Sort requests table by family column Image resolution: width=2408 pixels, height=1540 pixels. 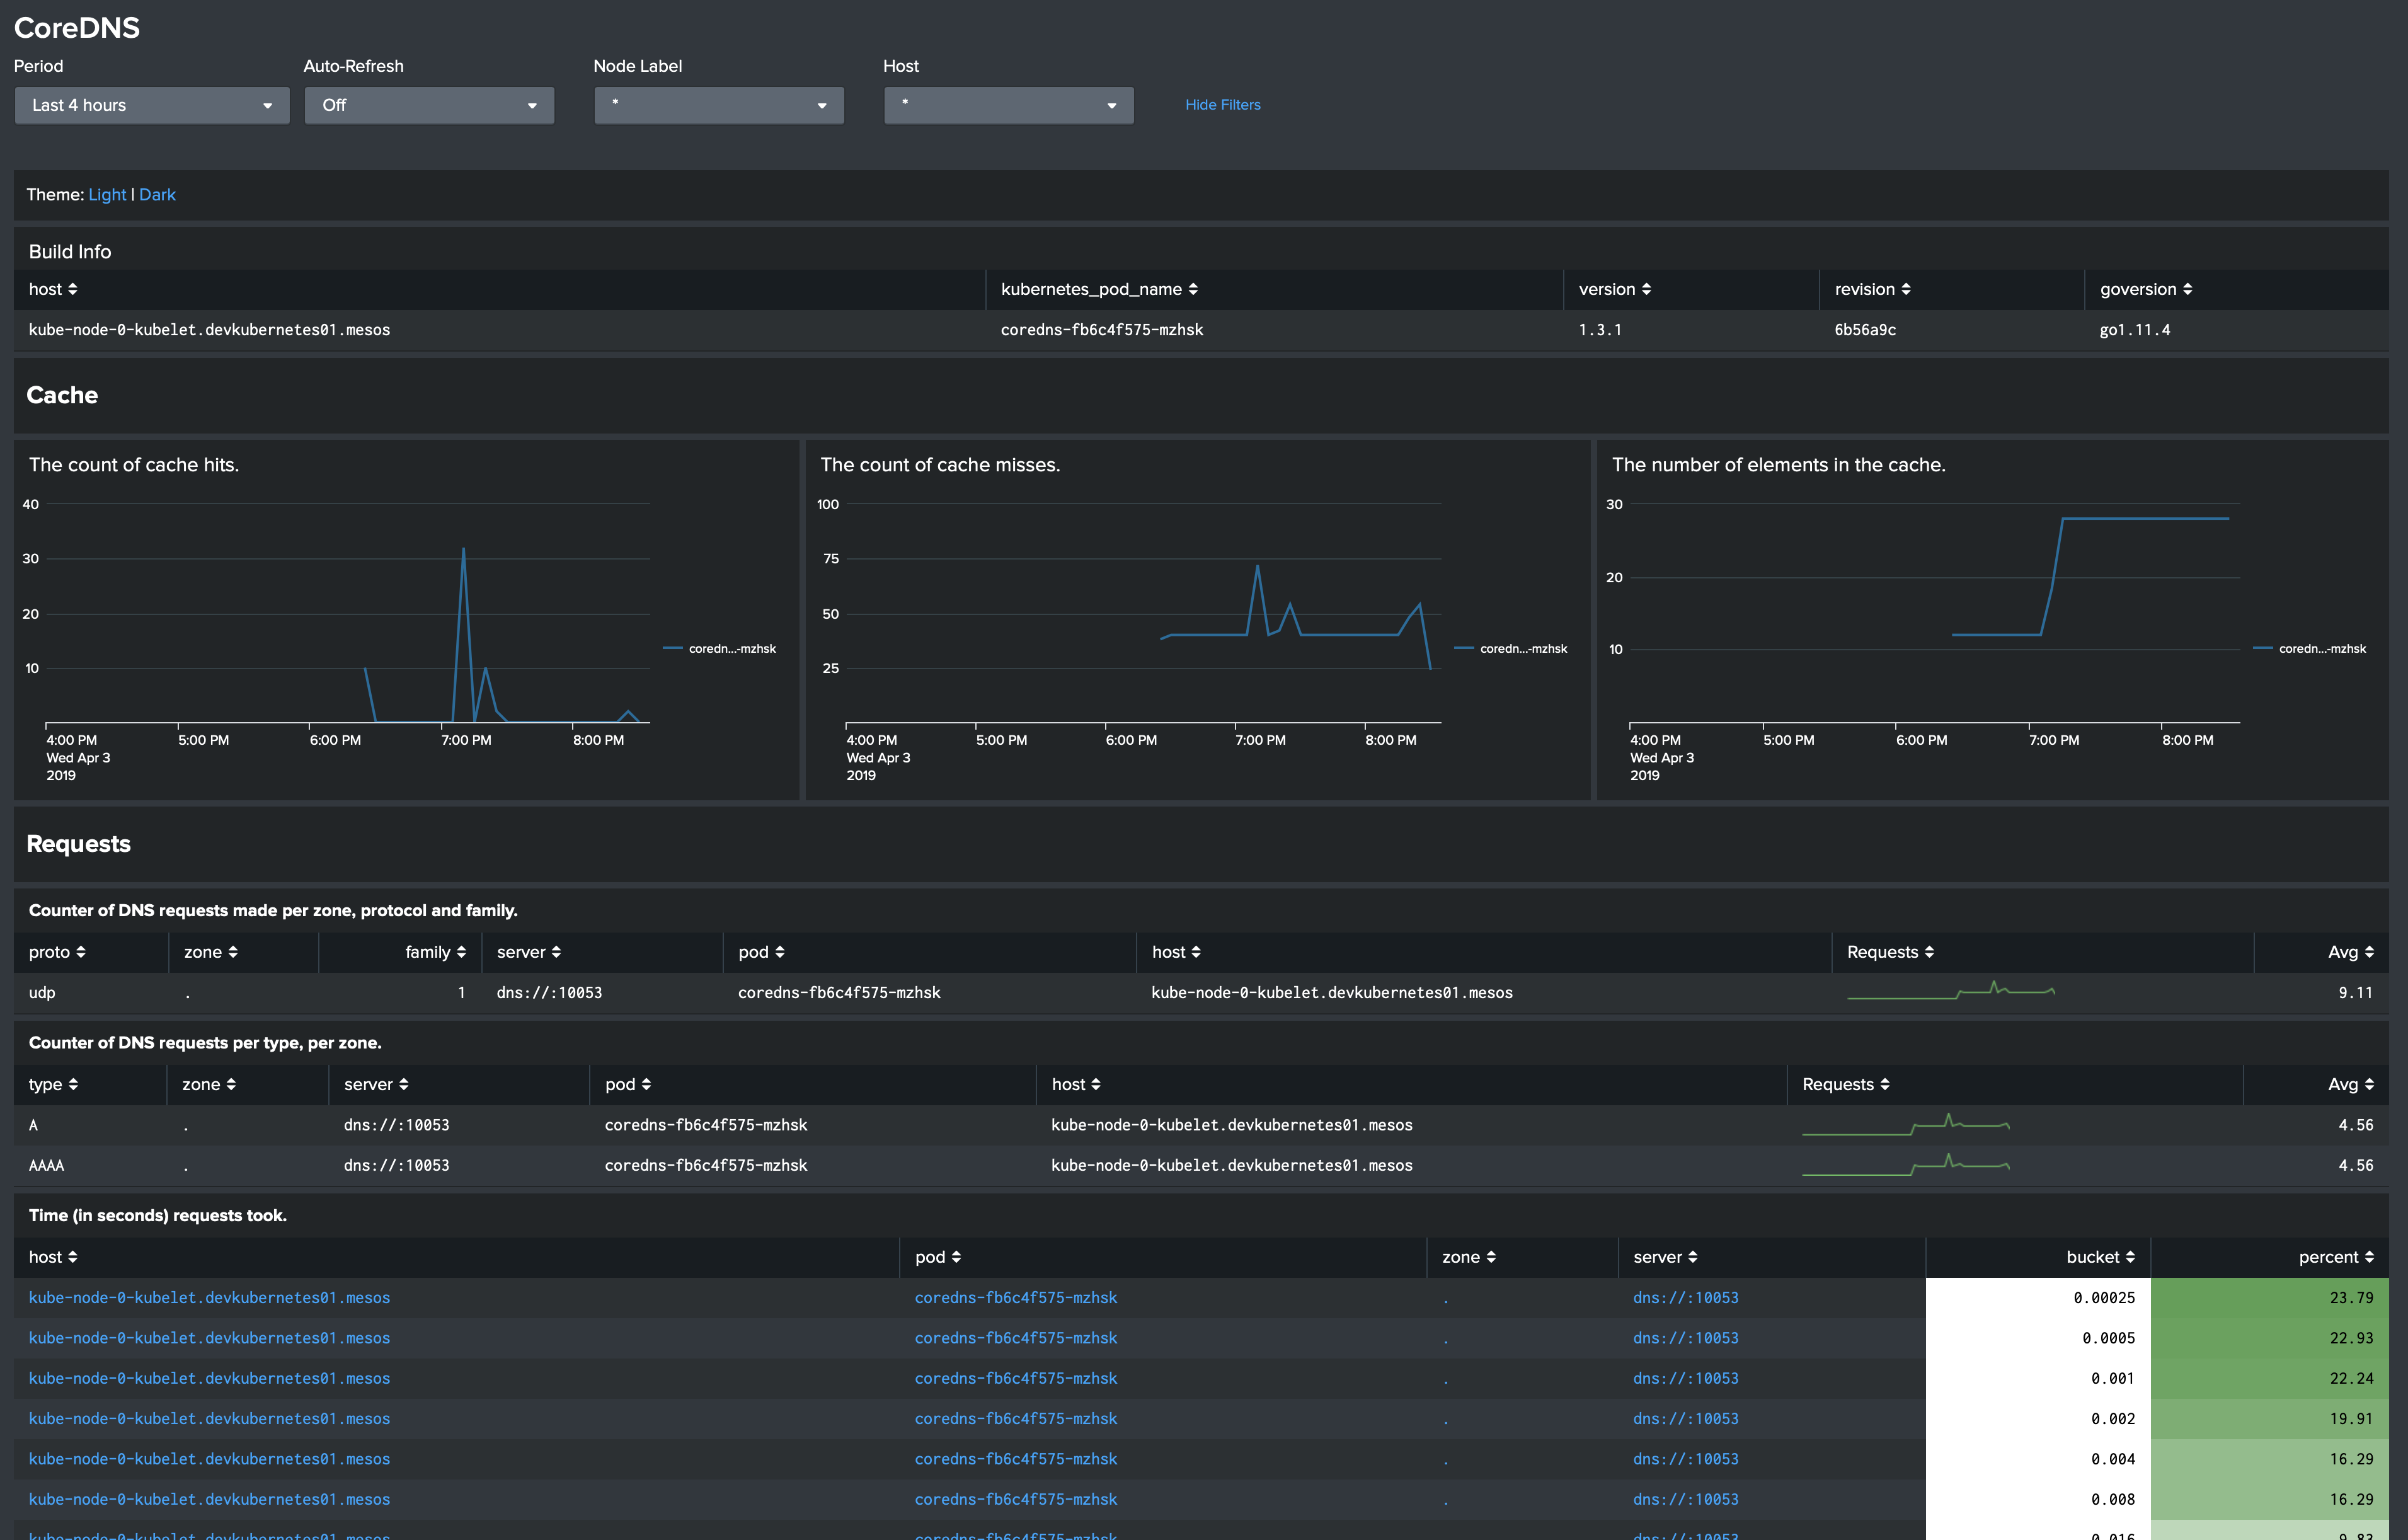tap(435, 952)
